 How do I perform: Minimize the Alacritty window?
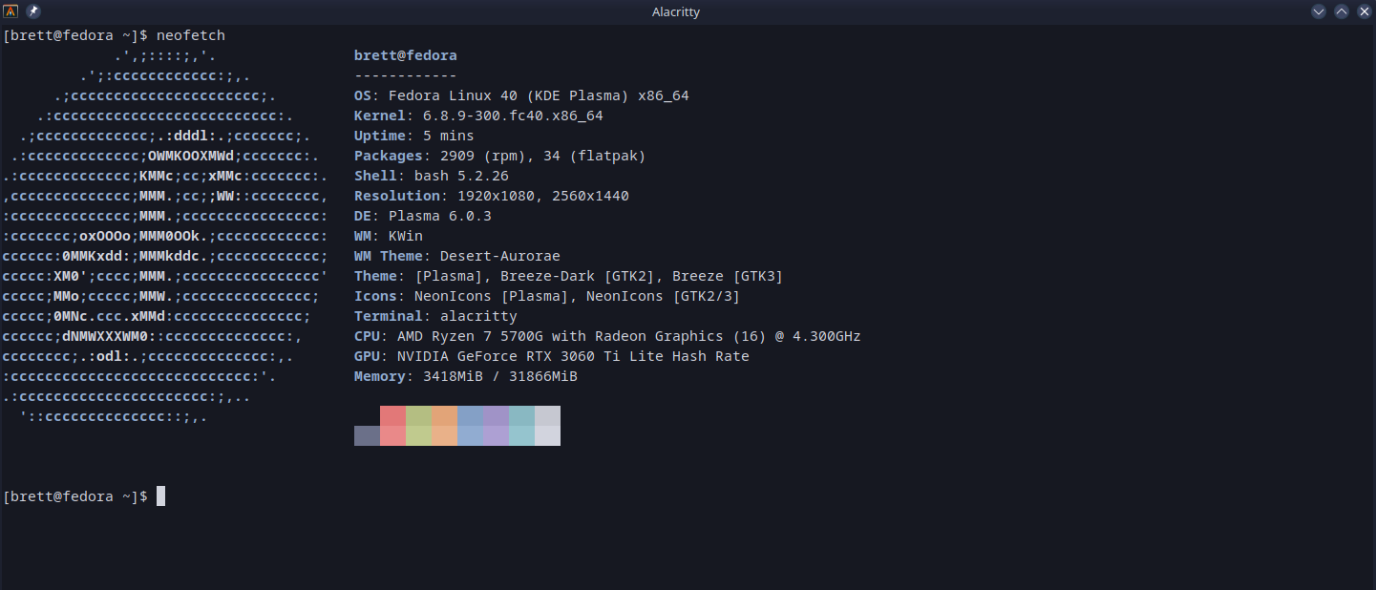coord(1319,11)
